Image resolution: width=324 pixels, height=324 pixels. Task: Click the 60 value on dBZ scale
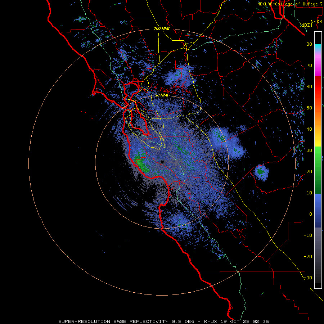(309, 86)
